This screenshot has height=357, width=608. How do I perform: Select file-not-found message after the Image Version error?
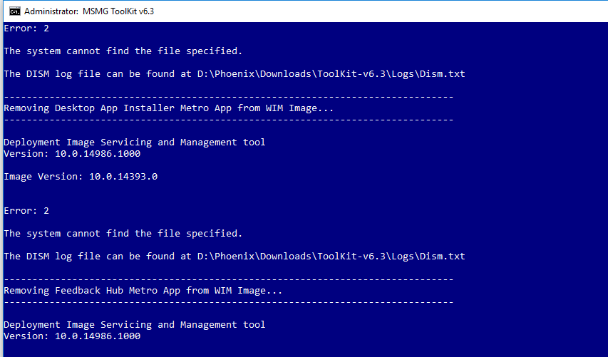[123, 233]
